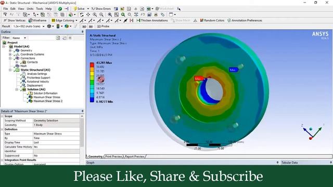This screenshot has height=187, width=333.
Task: Open Edge Coloring dropdown
Action: coord(76,20)
